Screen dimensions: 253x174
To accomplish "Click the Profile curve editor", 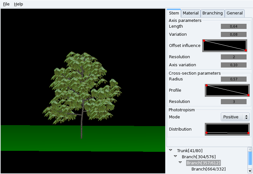I will (227, 90).
